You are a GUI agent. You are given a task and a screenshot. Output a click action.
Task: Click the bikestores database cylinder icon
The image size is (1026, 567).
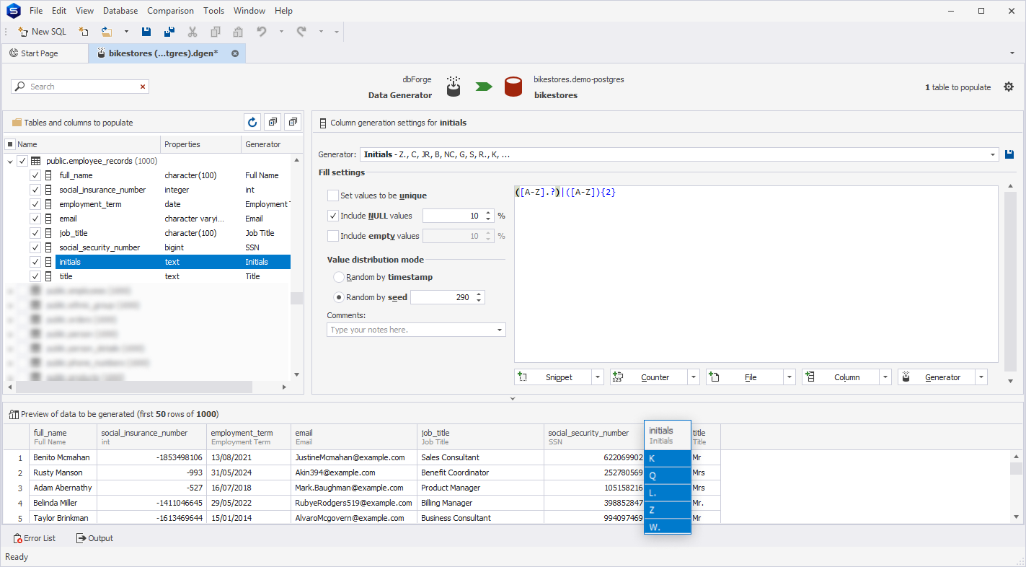pyautogui.click(x=513, y=87)
